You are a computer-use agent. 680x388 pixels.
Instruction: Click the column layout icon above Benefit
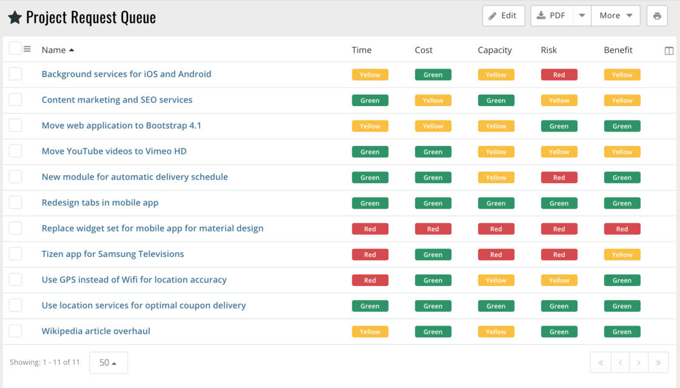[668, 50]
